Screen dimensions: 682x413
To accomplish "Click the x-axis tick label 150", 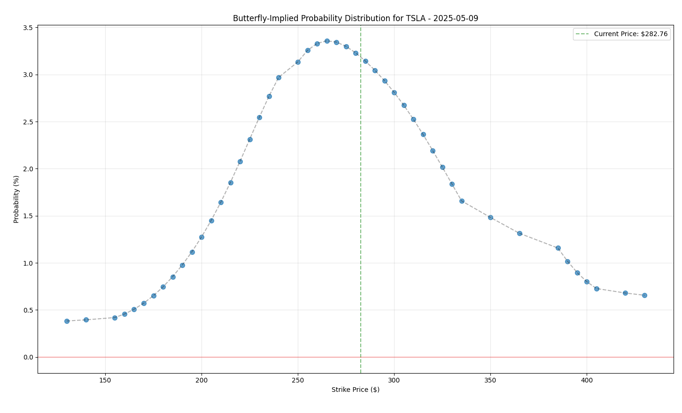I will click(105, 380).
